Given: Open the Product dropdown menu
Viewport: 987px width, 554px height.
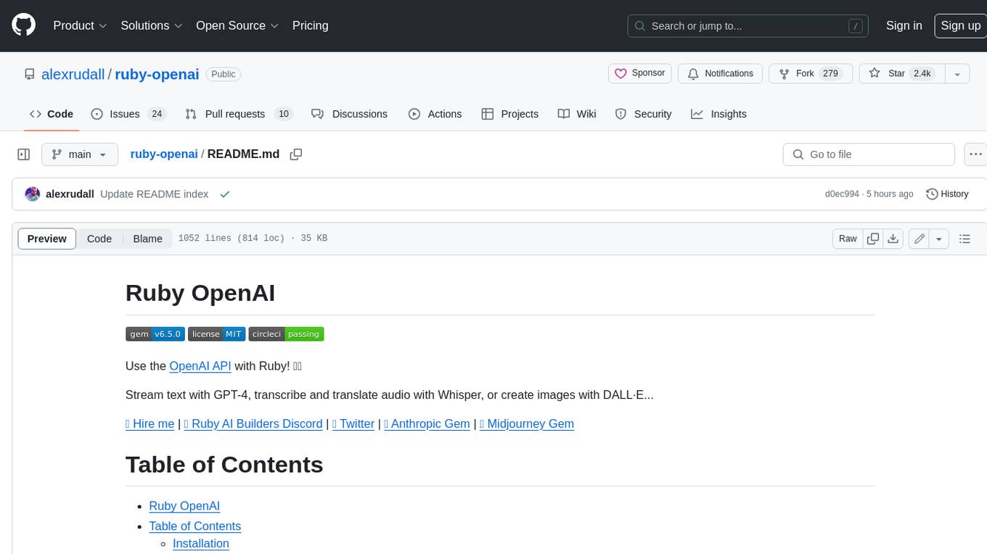Looking at the screenshot, I should pos(80,25).
